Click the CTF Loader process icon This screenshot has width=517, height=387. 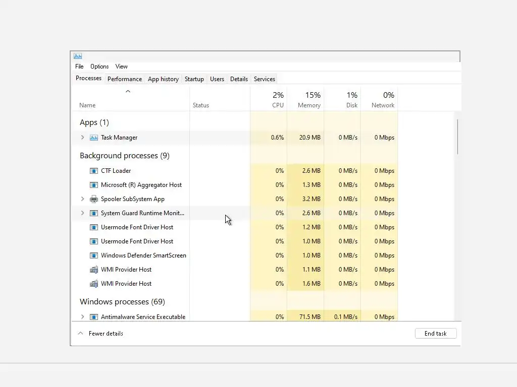pyautogui.click(x=93, y=171)
